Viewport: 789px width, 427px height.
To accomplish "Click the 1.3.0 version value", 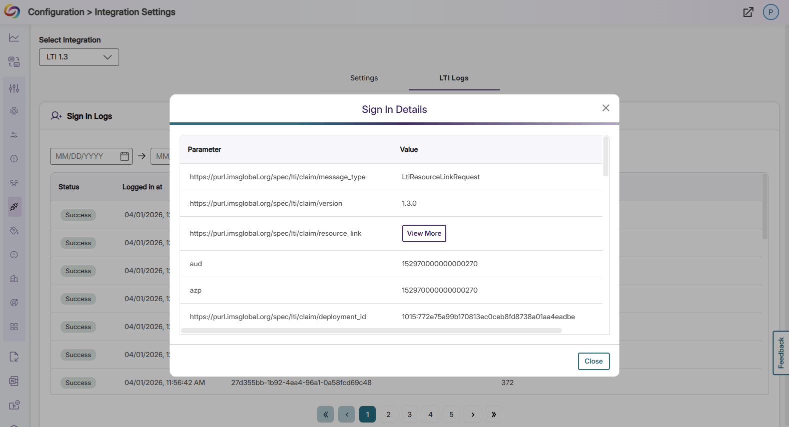I will (409, 203).
